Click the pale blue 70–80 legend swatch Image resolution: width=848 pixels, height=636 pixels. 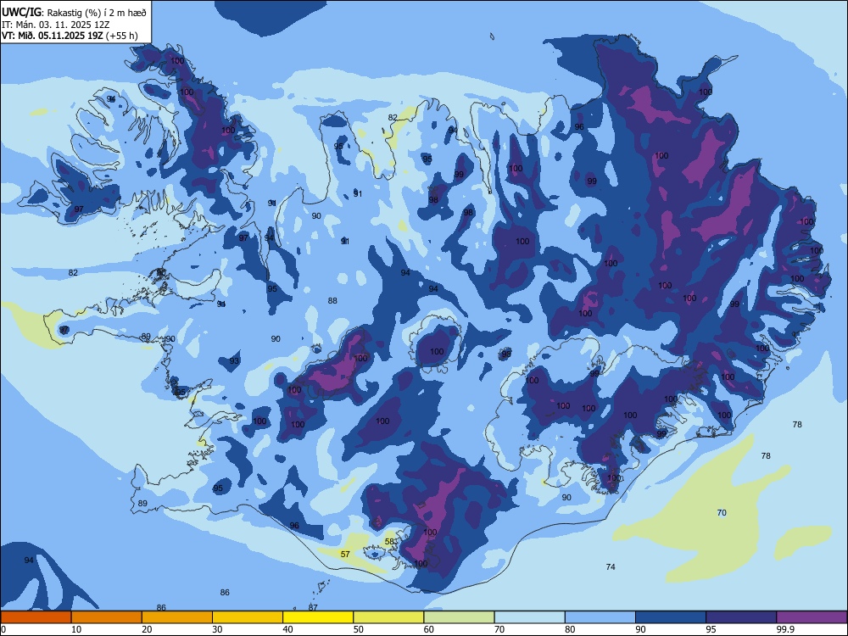(529, 617)
